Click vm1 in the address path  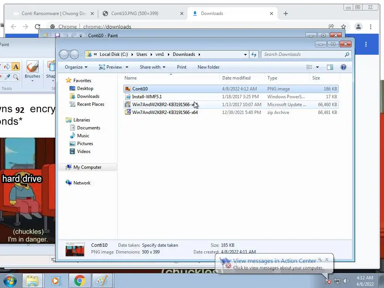[x=160, y=54]
